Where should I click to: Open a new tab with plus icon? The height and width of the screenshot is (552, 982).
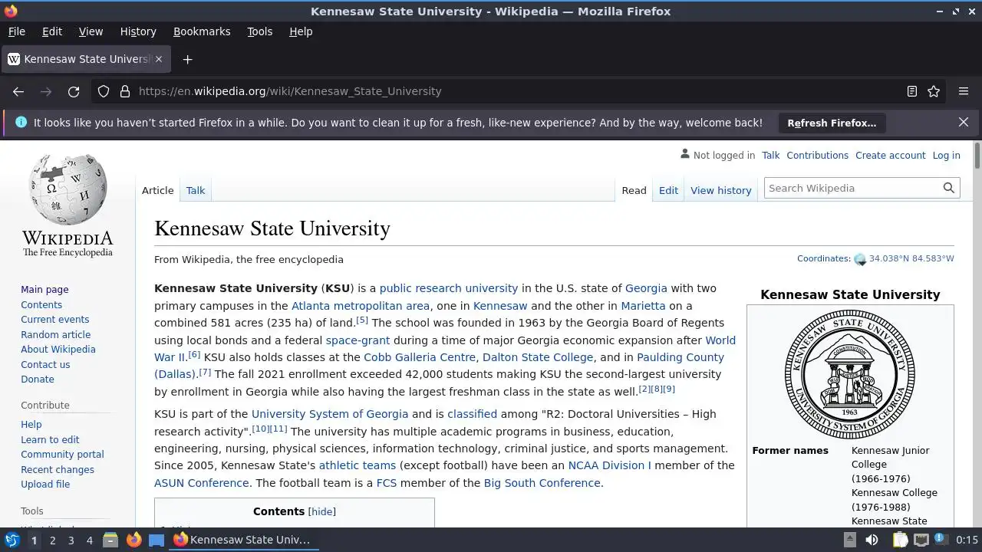(187, 59)
